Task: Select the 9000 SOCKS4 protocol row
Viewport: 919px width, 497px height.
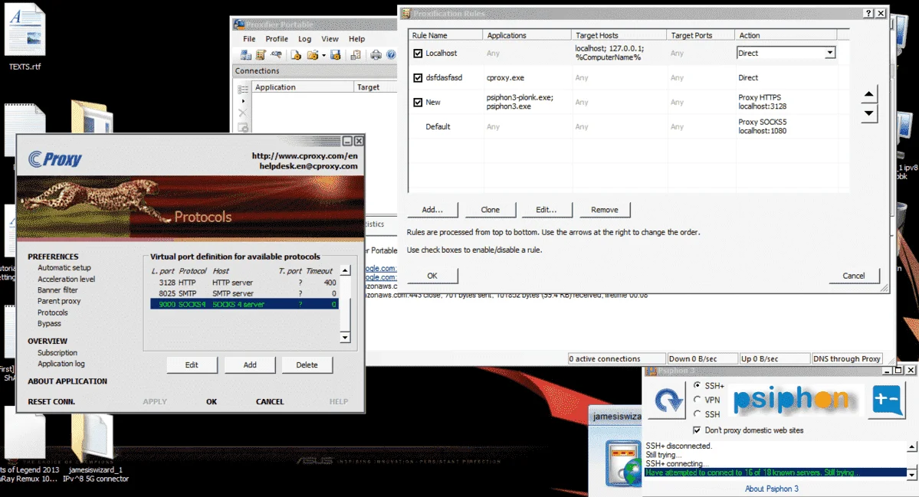Action: pyautogui.click(x=245, y=305)
